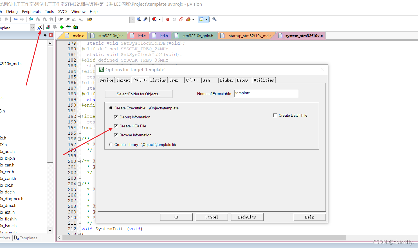Confirm options with the OK button
This screenshot has width=418, height=248.
coord(176,217)
